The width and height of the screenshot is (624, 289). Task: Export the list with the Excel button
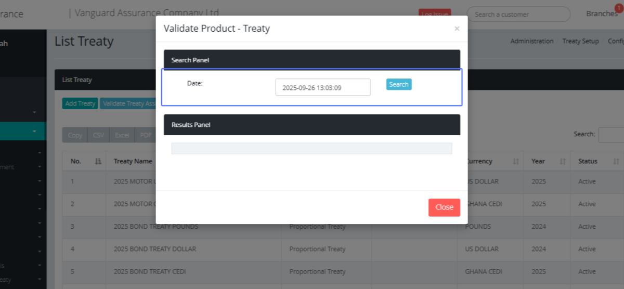click(122, 135)
